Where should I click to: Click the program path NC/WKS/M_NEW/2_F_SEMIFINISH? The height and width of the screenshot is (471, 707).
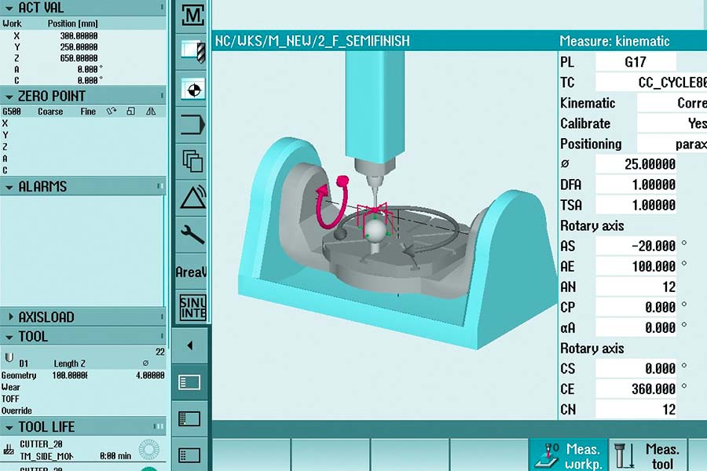click(313, 41)
